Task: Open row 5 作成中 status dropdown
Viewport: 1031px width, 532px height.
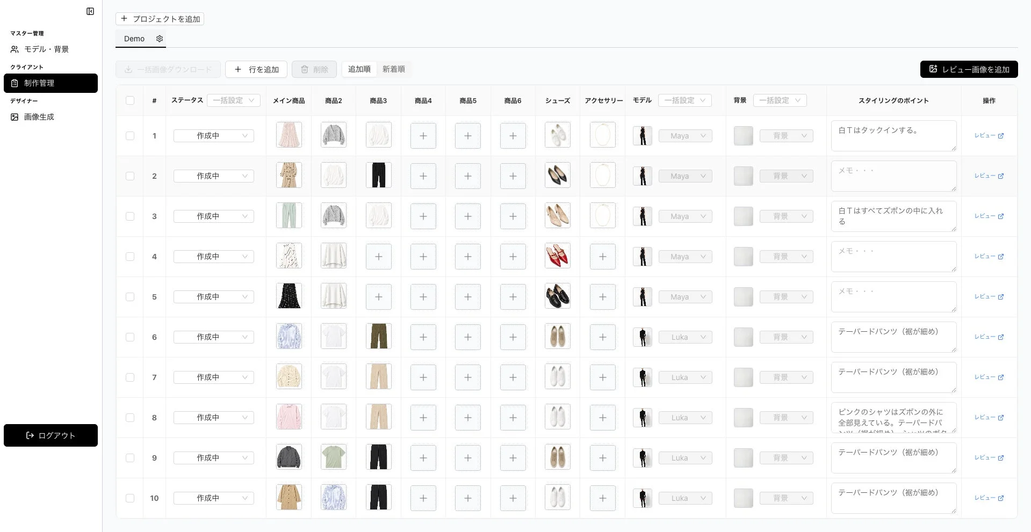Action: (x=214, y=297)
